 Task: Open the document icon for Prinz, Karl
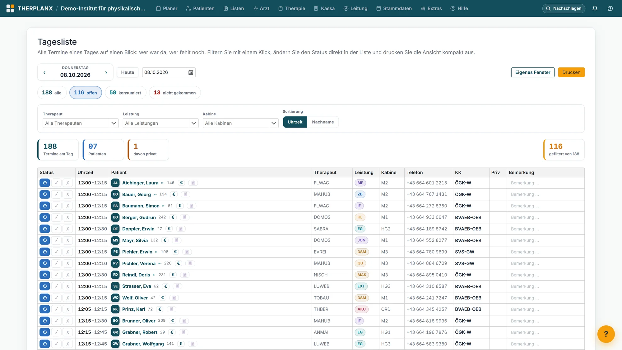171,309
